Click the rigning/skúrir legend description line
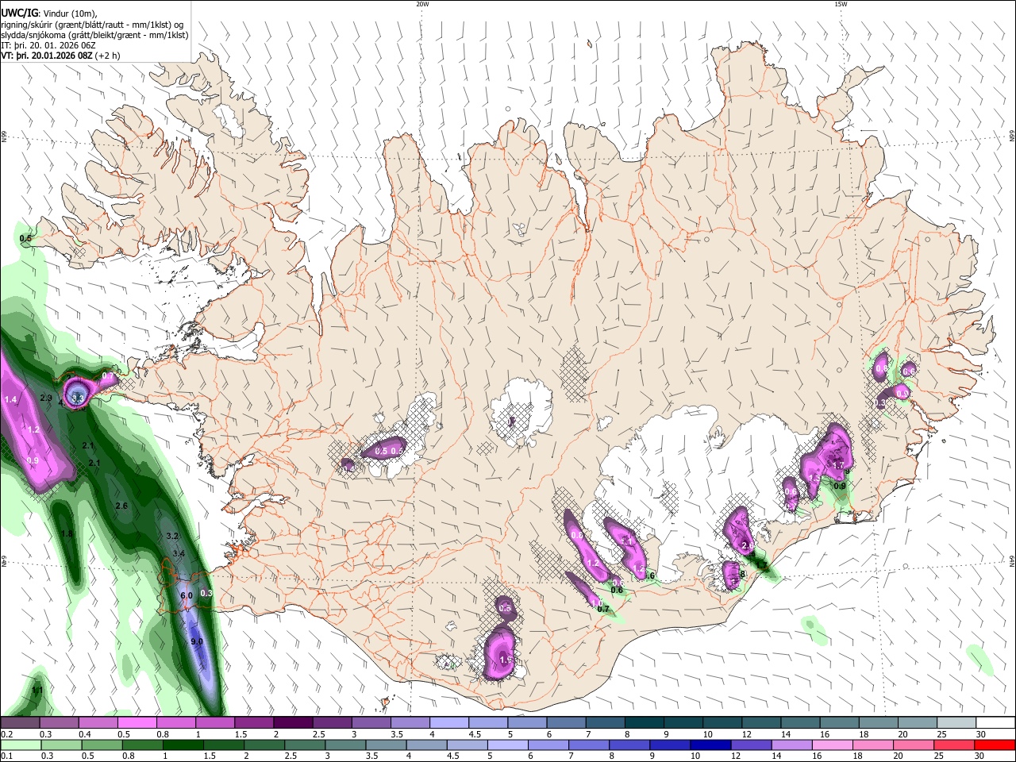 click(x=92, y=25)
